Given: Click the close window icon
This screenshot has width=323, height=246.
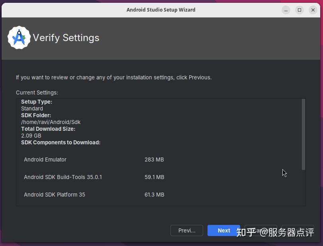Looking at the screenshot, I should tap(313, 10).
